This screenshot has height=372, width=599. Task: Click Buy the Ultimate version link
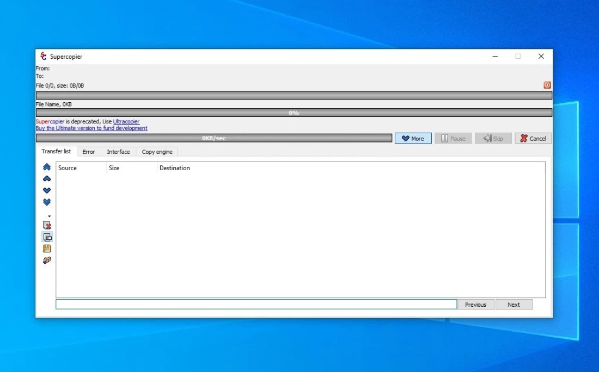click(x=91, y=128)
